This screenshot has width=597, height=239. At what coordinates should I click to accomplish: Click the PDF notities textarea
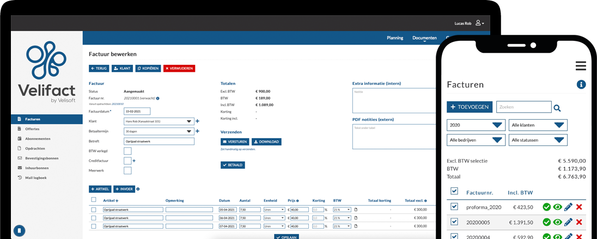tap(394, 137)
